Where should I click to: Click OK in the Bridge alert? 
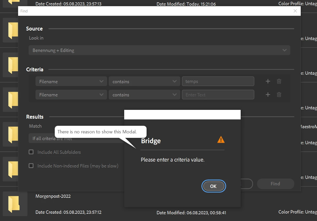(x=213, y=186)
